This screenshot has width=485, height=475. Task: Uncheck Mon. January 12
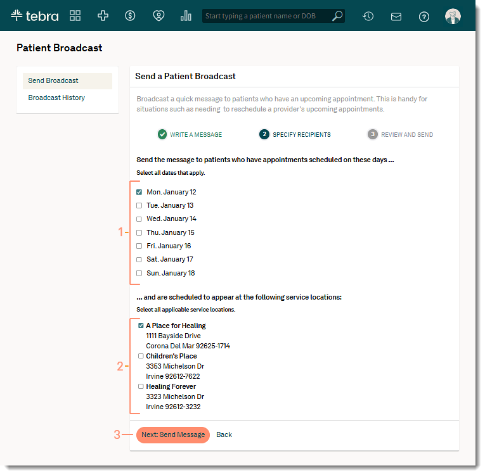pyautogui.click(x=139, y=193)
